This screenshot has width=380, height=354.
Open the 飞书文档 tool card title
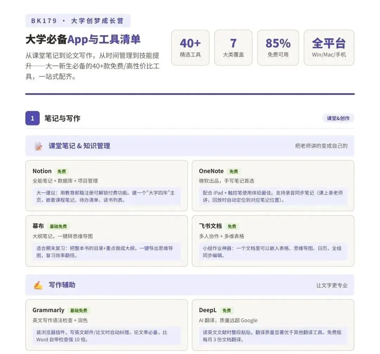(210, 226)
